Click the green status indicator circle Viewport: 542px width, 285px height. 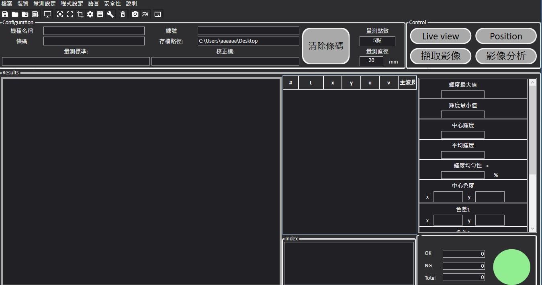(x=511, y=267)
